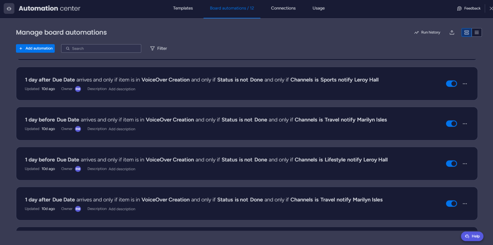
Task: Disable the Sports Leroy Hall automation
Action: click(x=451, y=84)
